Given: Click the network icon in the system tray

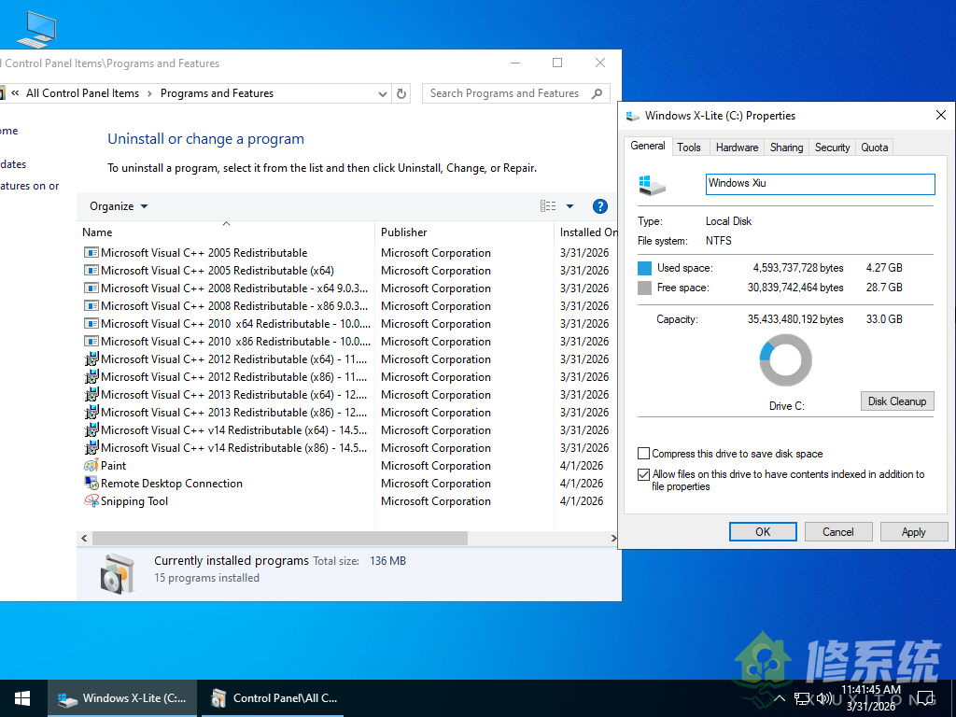Looking at the screenshot, I should tap(801, 697).
